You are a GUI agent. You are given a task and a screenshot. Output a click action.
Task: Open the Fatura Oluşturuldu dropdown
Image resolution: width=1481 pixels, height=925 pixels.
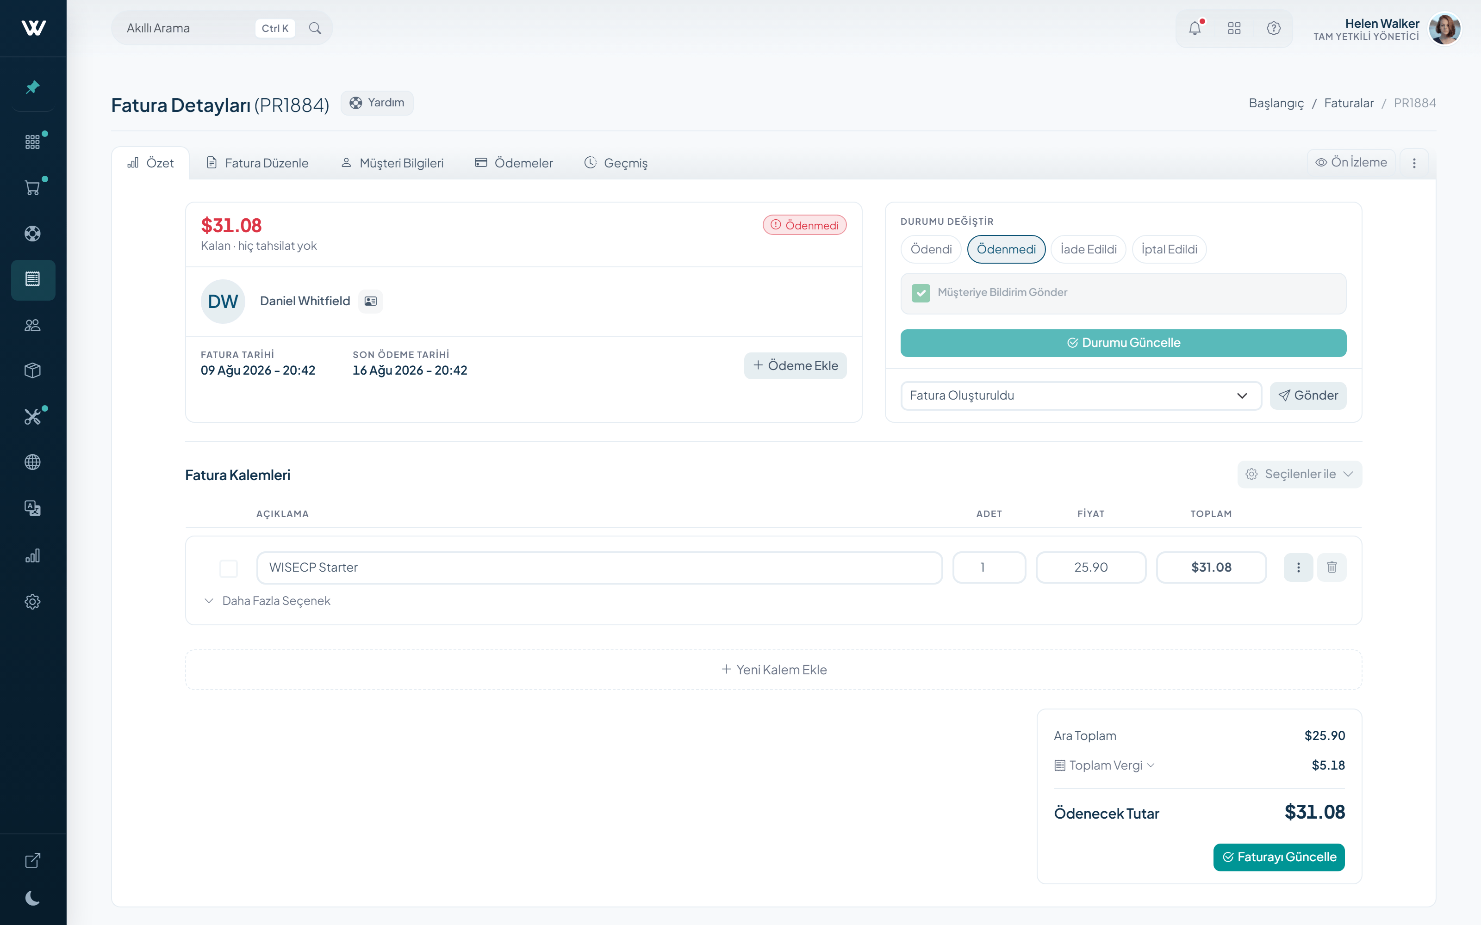(1082, 396)
